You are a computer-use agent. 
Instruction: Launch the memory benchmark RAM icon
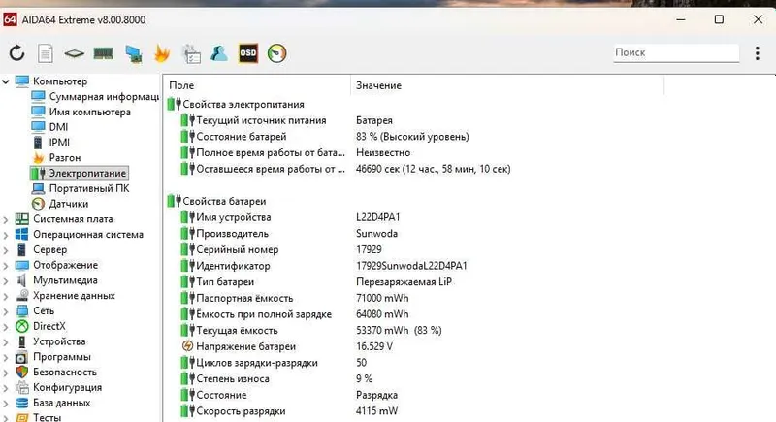103,53
